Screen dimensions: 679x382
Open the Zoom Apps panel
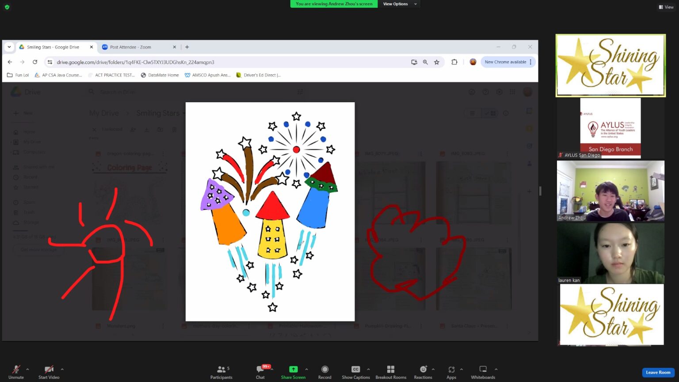[451, 372]
